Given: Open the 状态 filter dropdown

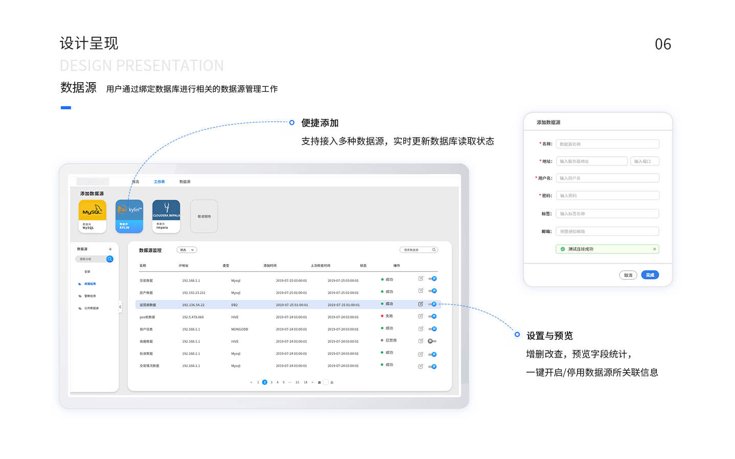Looking at the screenshot, I should coord(187,250).
